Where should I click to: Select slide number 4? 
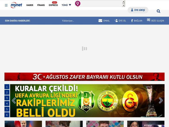pyautogui.click(x=7, y=104)
